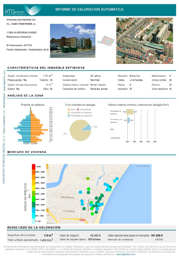Select the 4500 - 5000 price range swatch
The width and height of the screenshot is (179, 257).
(x=33, y=172)
